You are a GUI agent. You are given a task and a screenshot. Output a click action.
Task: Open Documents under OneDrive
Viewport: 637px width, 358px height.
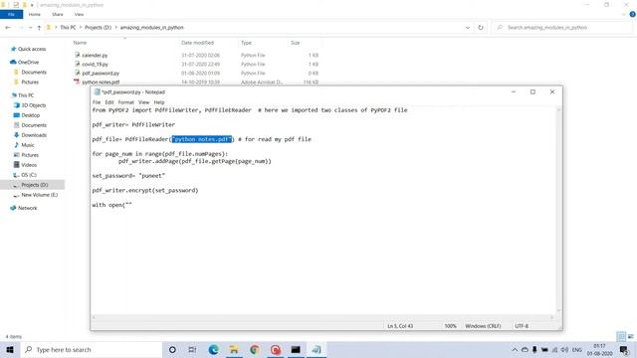[34, 72]
